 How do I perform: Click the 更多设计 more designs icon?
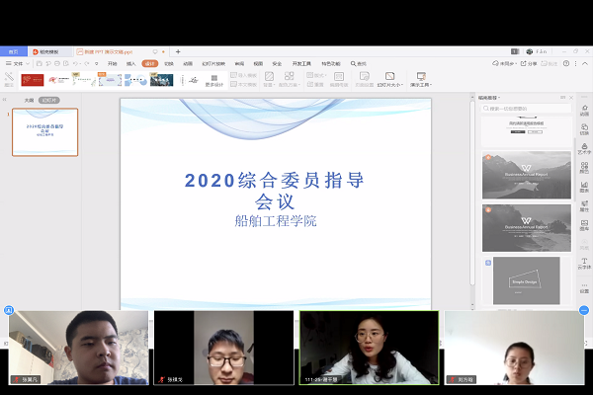pos(214,80)
